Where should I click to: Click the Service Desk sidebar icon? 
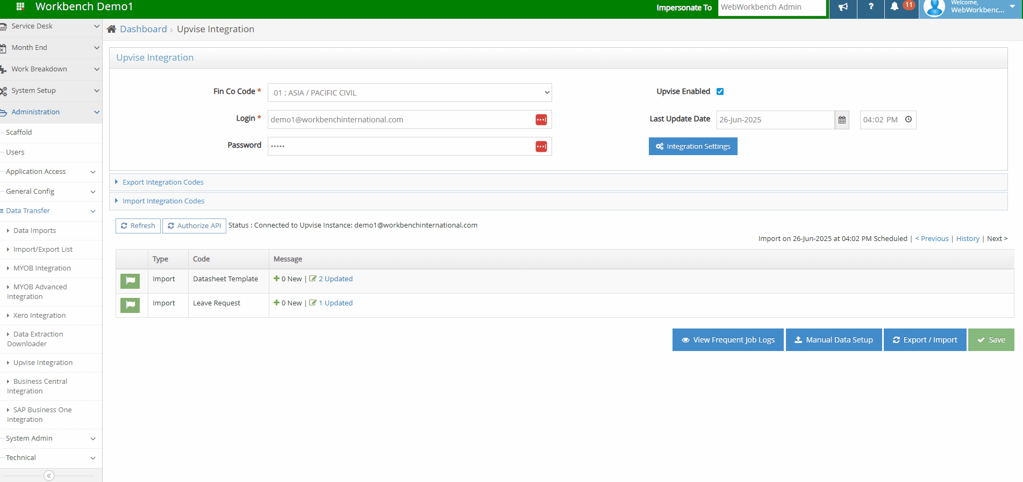tap(3, 26)
